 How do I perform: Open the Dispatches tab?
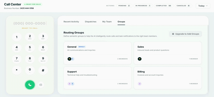coord(91,22)
